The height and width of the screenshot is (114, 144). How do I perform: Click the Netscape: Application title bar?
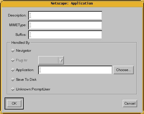72,3
